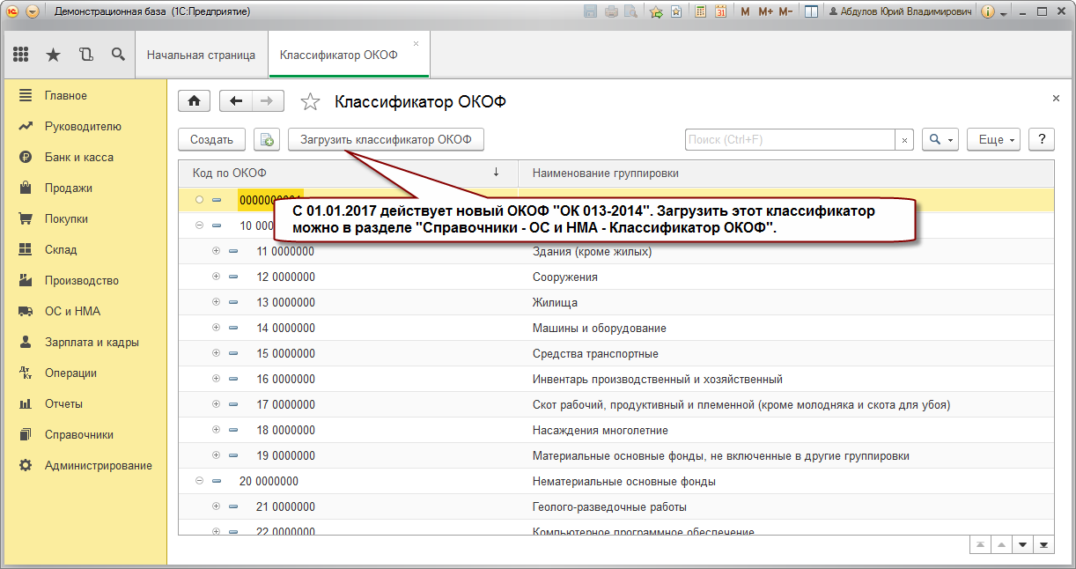This screenshot has width=1076, height=569.
Task: Open the history icon beside the favorites star
Action: [x=85, y=53]
